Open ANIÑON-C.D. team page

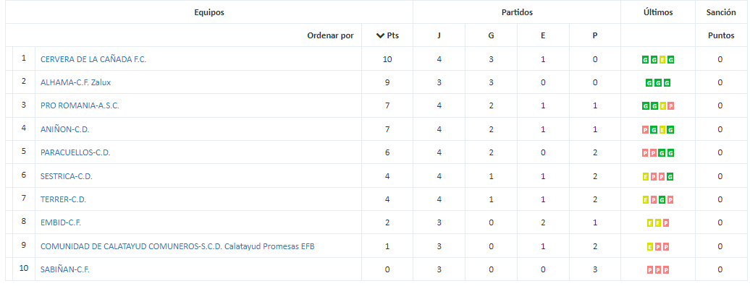click(x=65, y=129)
